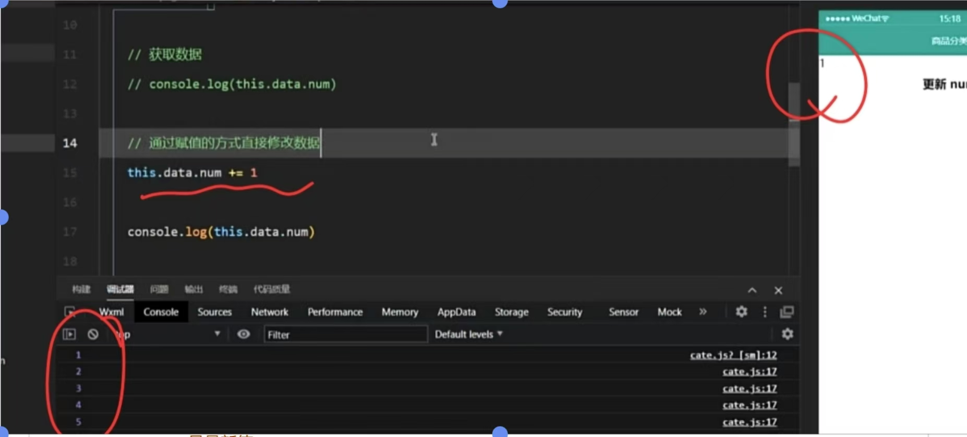Close the debugger panel with X
This screenshot has width=967, height=437.
pyautogui.click(x=778, y=290)
